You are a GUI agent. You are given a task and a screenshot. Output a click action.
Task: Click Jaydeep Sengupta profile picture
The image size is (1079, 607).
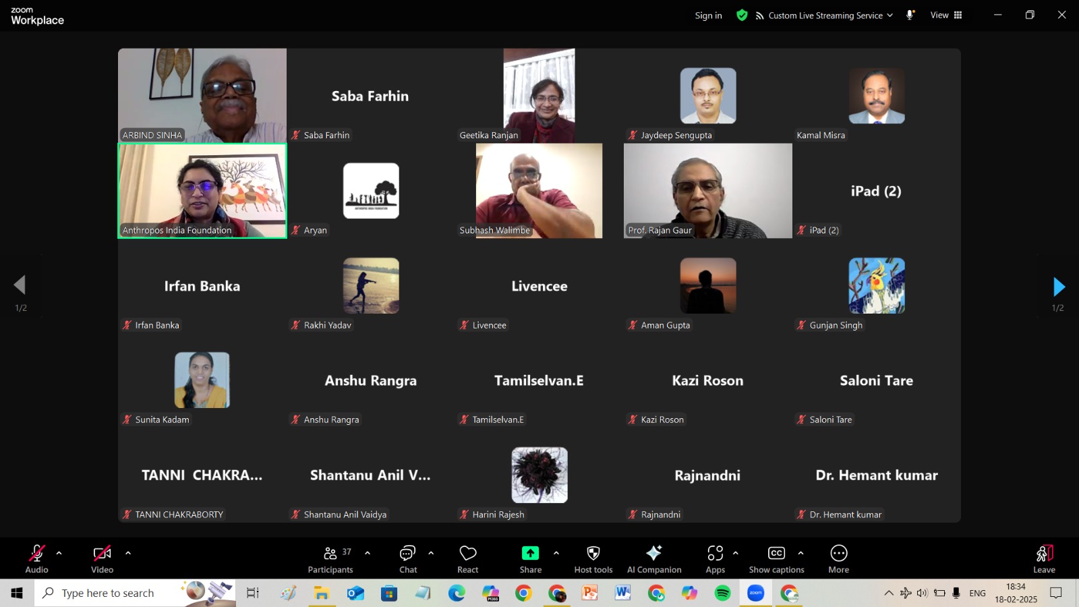click(x=708, y=95)
